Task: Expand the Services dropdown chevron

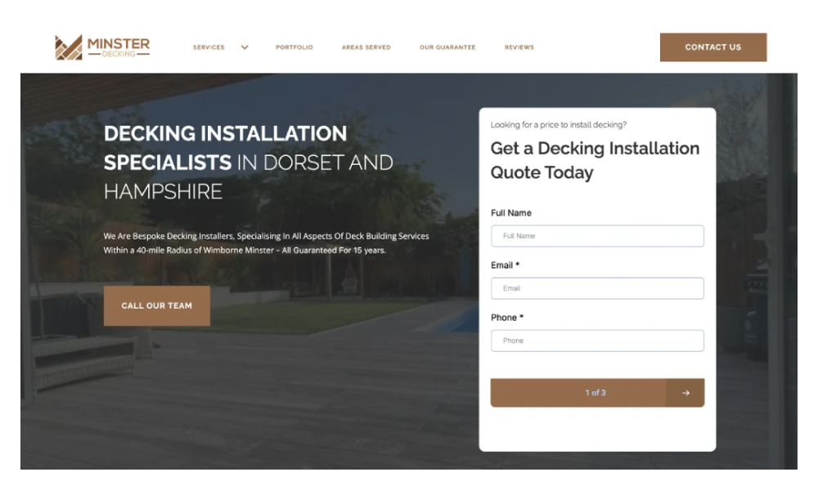Action: (245, 47)
